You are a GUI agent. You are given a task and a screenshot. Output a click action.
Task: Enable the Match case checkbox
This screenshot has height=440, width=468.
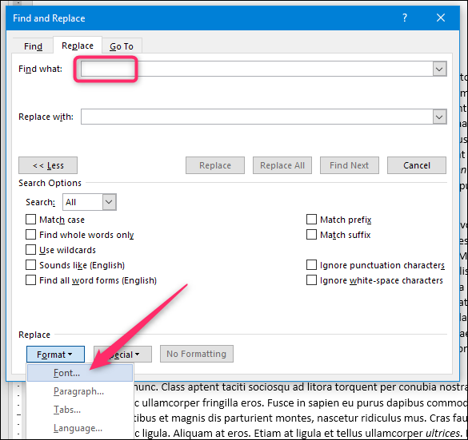pyautogui.click(x=30, y=220)
